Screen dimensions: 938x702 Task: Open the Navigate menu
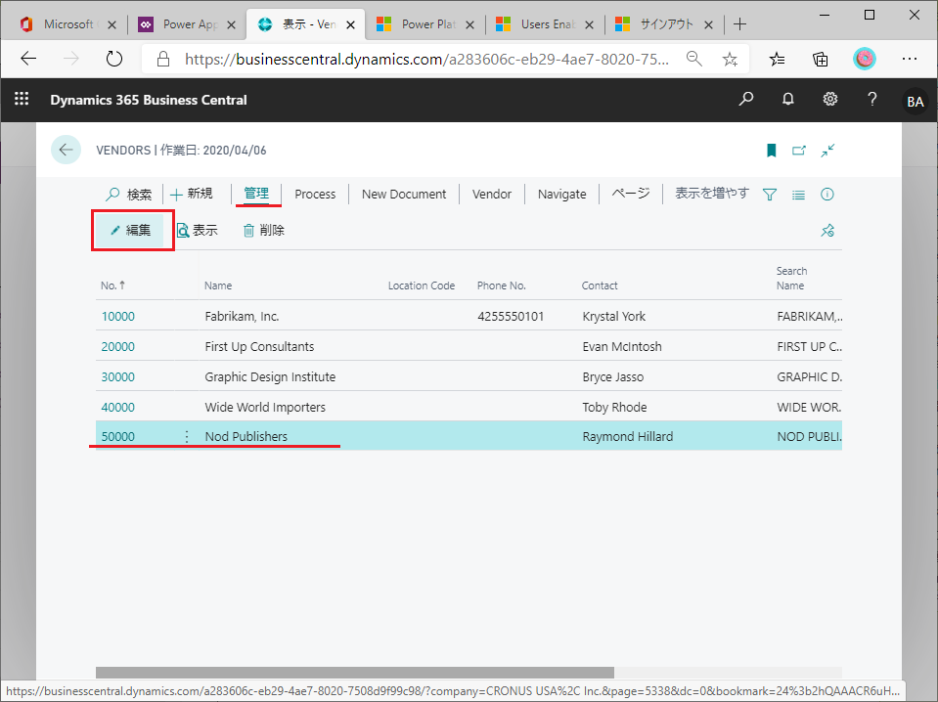pyautogui.click(x=561, y=195)
